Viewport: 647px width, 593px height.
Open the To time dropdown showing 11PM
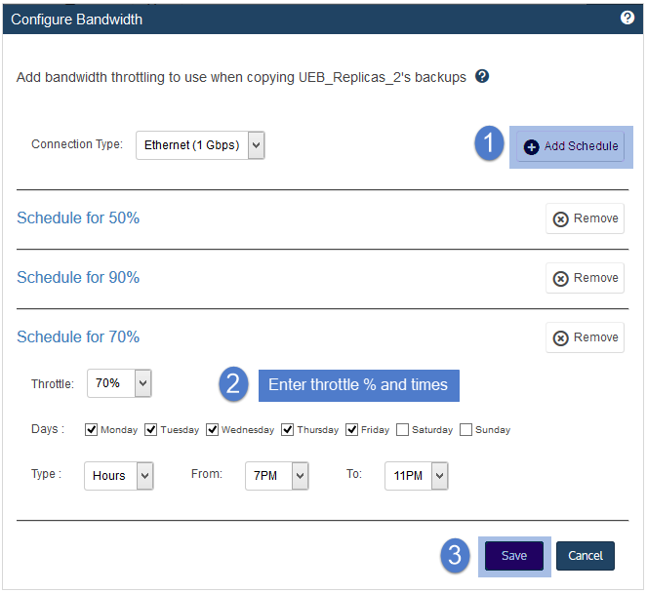click(x=417, y=476)
